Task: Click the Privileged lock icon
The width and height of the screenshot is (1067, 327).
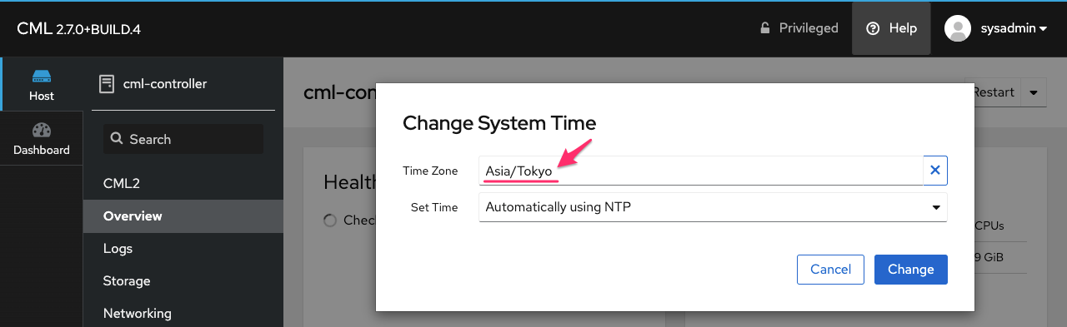Action: coord(764,28)
